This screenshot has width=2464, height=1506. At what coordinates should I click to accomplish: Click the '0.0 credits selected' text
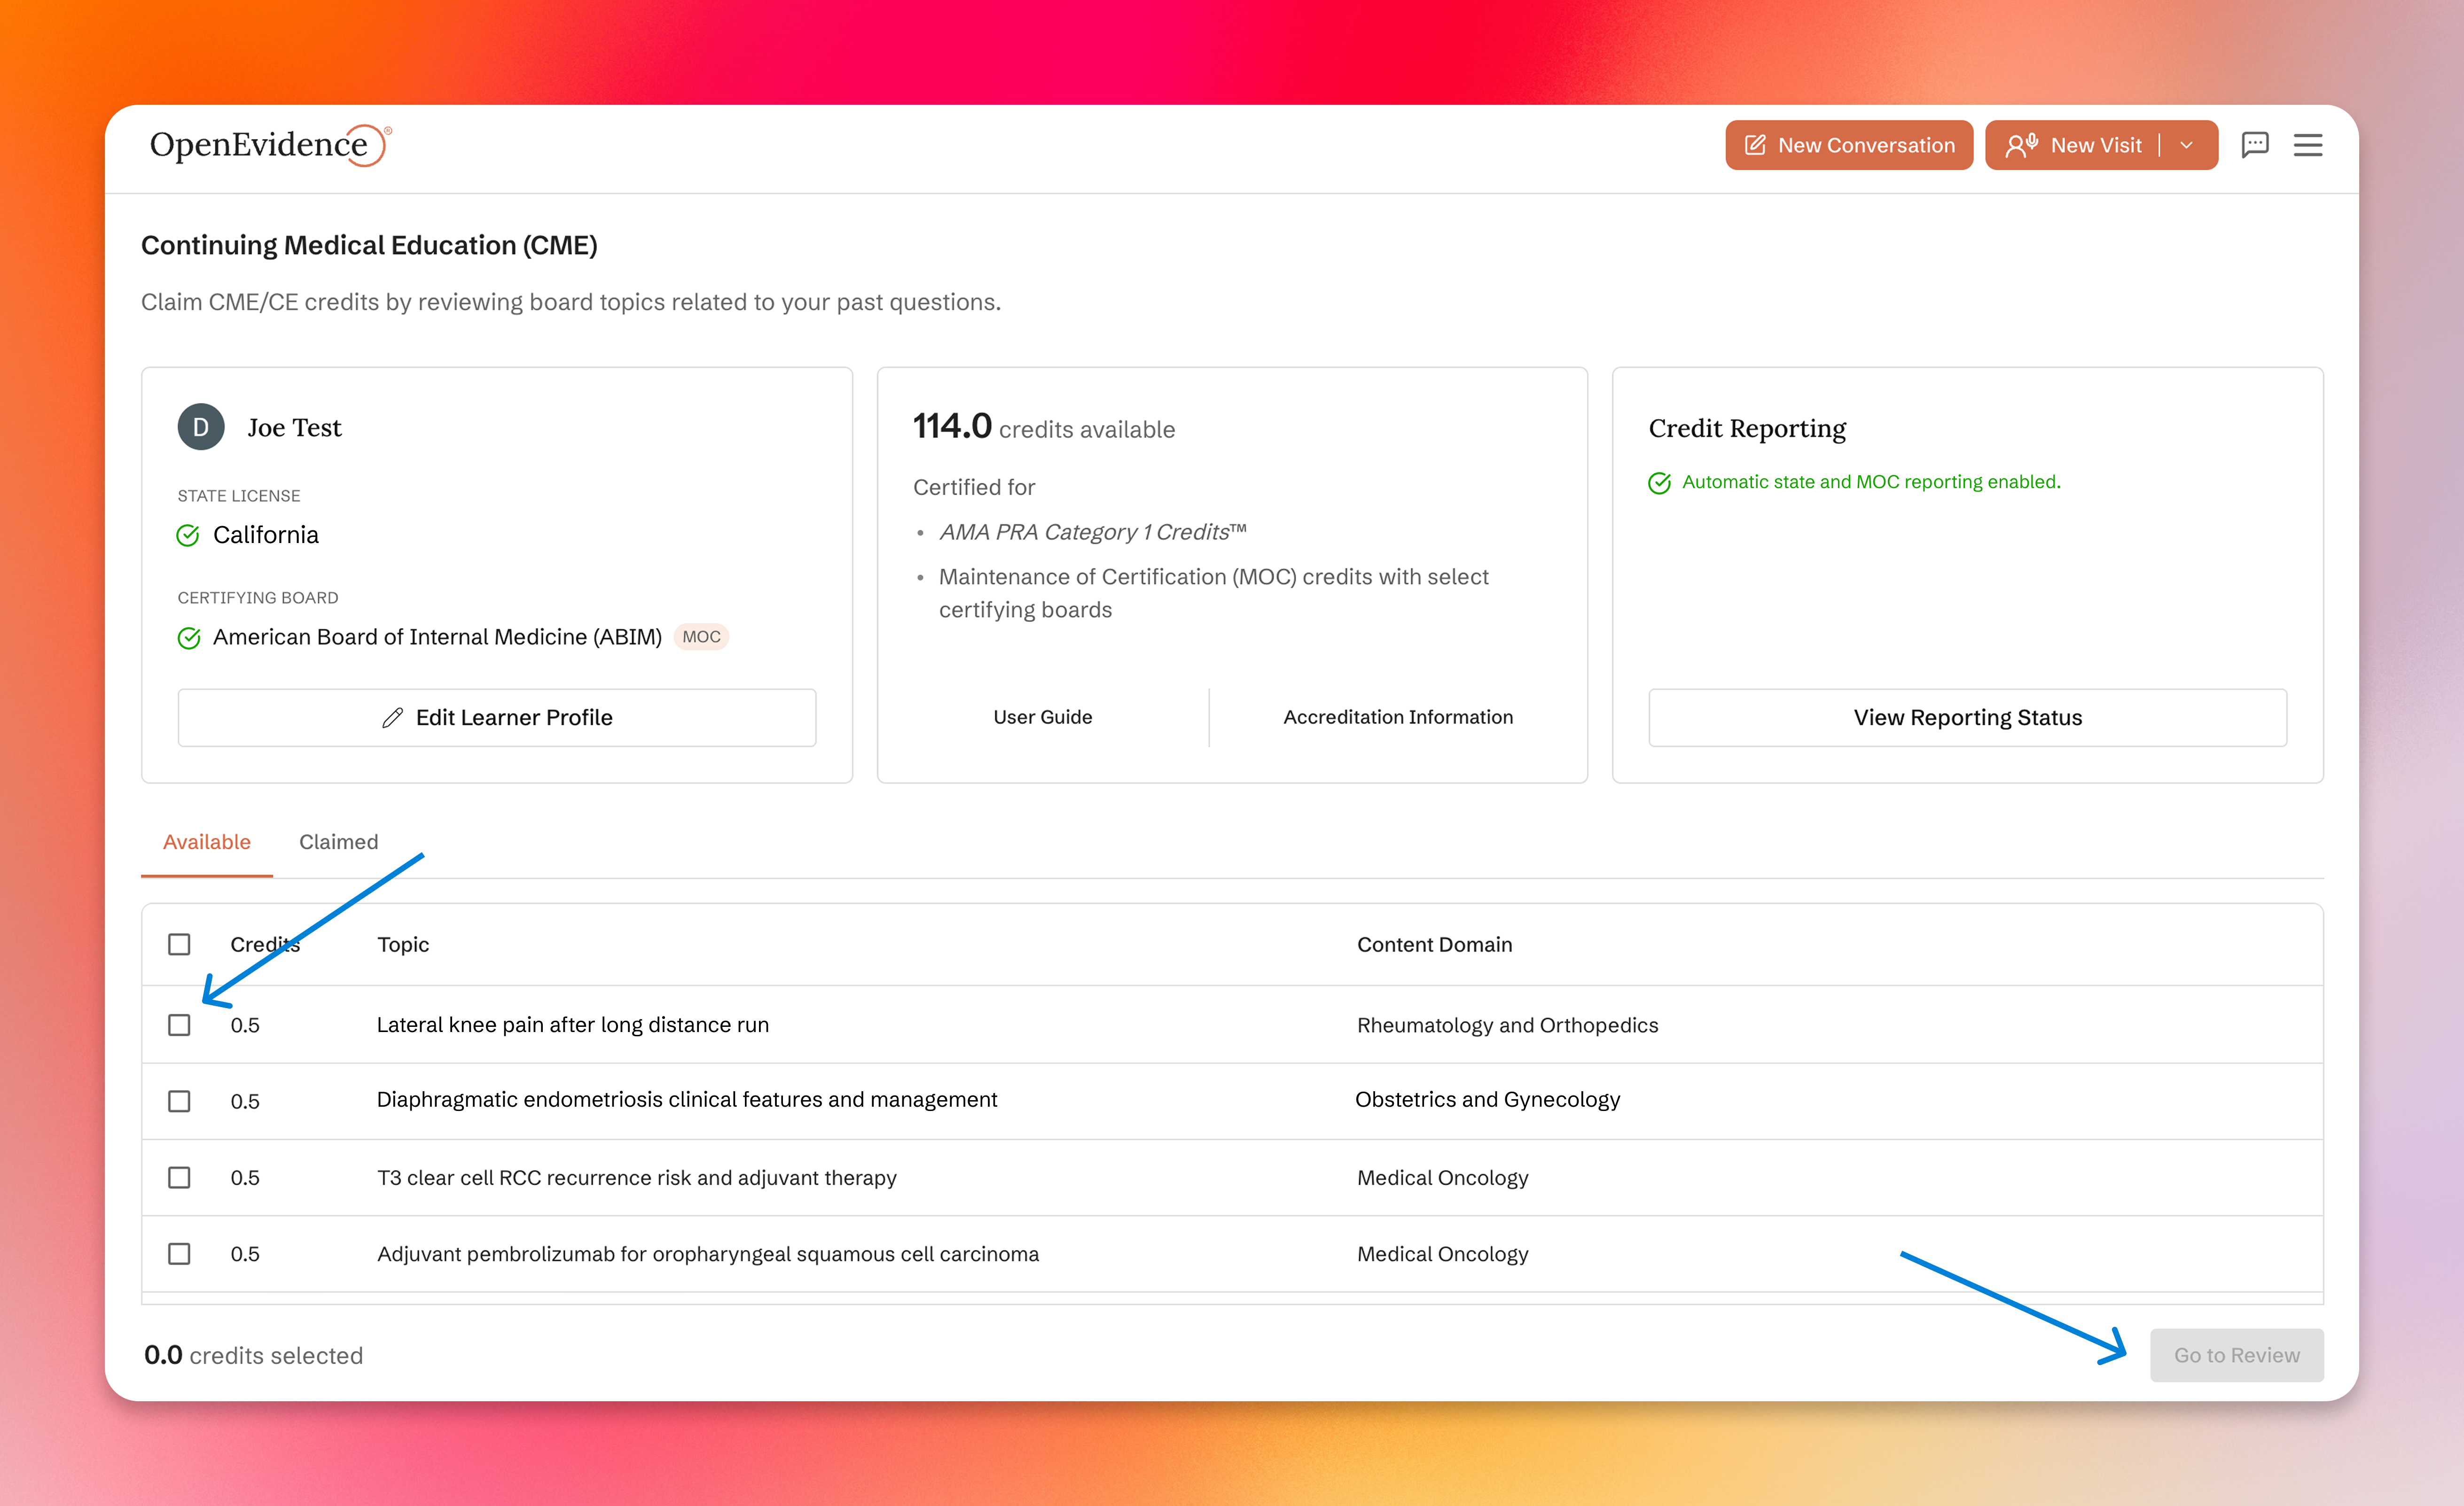coord(253,1355)
